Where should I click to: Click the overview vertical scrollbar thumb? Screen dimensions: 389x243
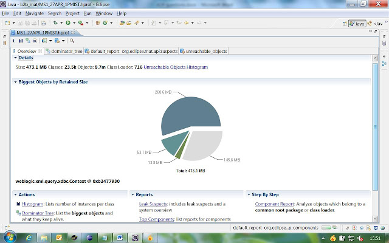coord(375,126)
